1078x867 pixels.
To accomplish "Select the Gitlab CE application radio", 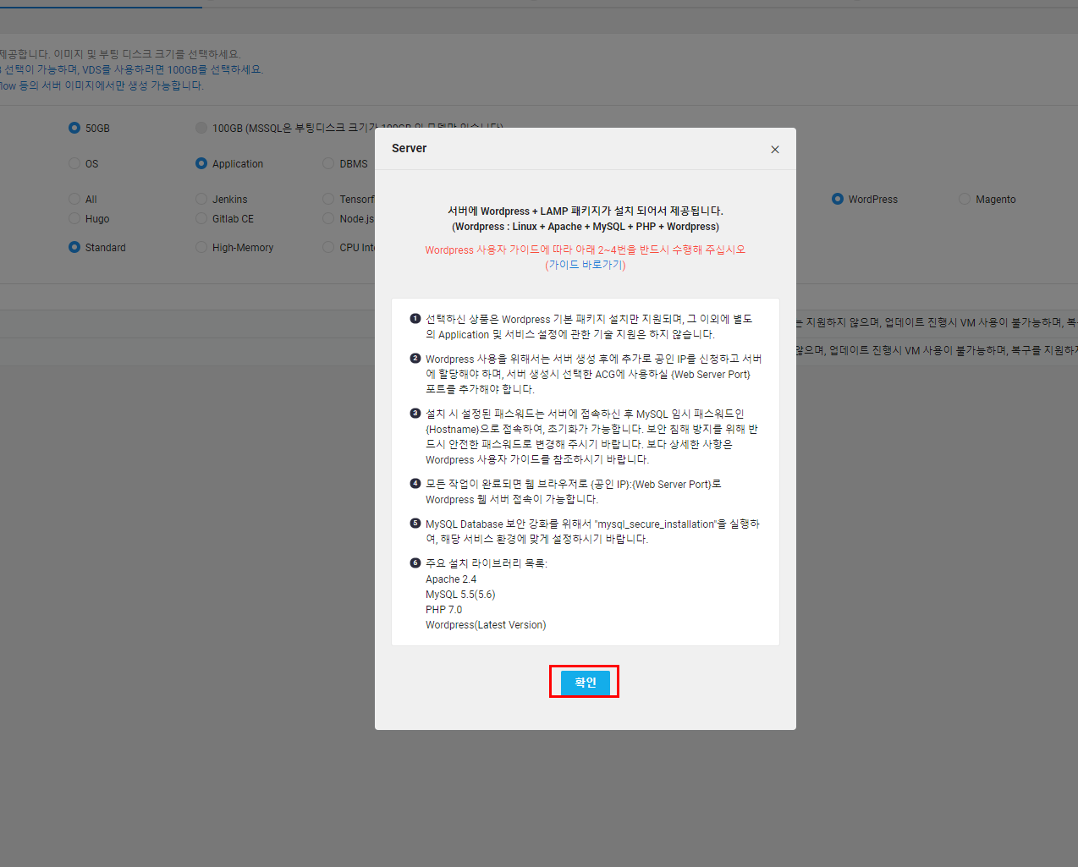I will [x=201, y=218].
